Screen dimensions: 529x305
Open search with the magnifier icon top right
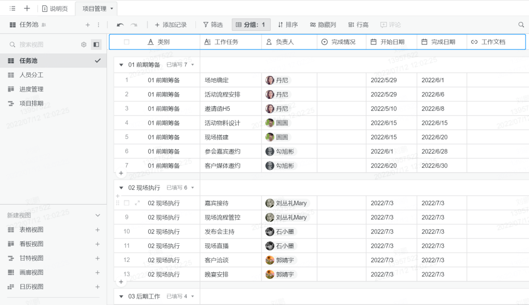point(520,24)
